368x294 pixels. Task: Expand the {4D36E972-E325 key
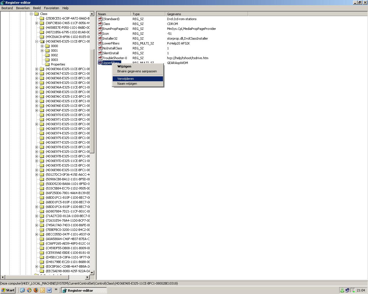click(37, 124)
